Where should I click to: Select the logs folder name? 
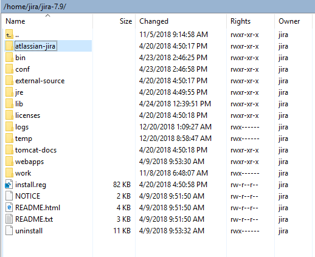22,127
